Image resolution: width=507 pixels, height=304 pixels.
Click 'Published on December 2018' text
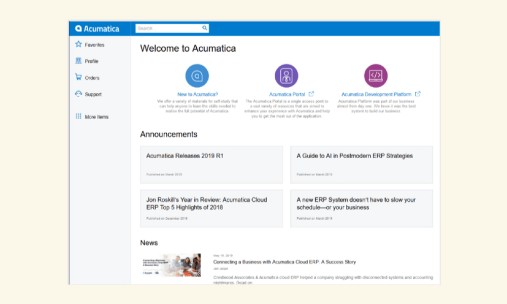click(167, 219)
